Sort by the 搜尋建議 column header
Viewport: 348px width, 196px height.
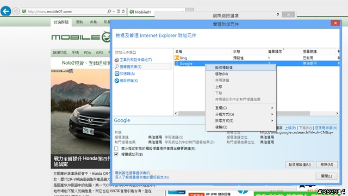(319, 52)
